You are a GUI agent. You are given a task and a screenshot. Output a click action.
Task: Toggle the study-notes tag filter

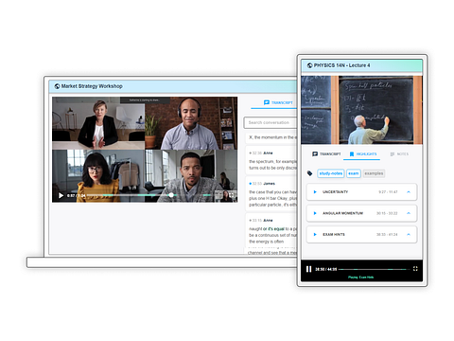(x=331, y=173)
